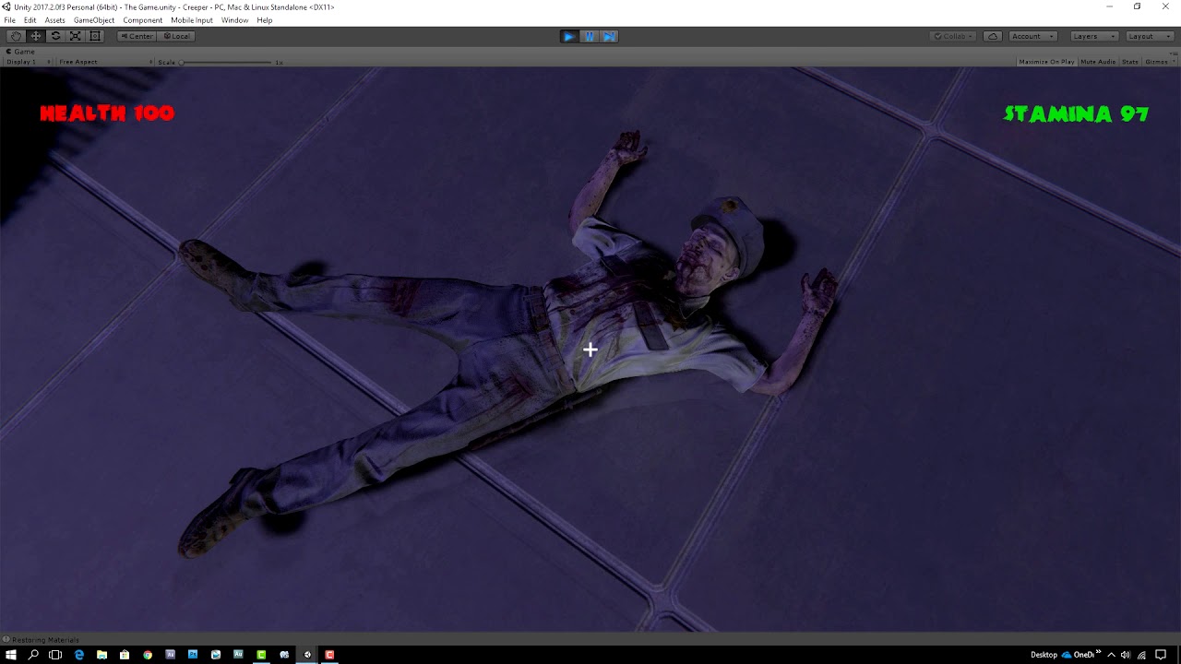The height and width of the screenshot is (664, 1181).
Task: Switch to Unity editor taskbar icon
Action: pyautogui.click(x=307, y=655)
